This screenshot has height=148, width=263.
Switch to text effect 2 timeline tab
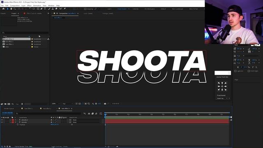pos(47,109)
